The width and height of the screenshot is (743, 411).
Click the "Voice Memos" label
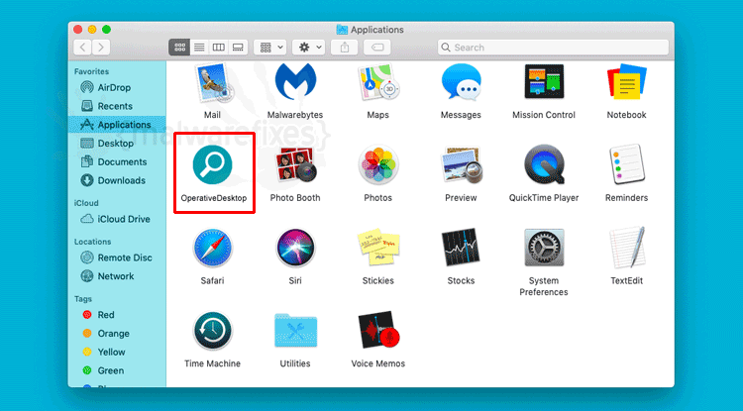[378, 363]
